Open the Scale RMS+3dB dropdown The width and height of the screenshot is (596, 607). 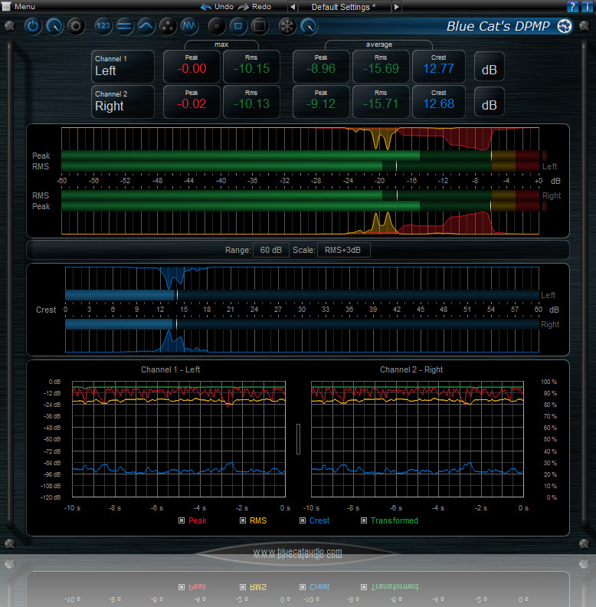click(344, 250)
